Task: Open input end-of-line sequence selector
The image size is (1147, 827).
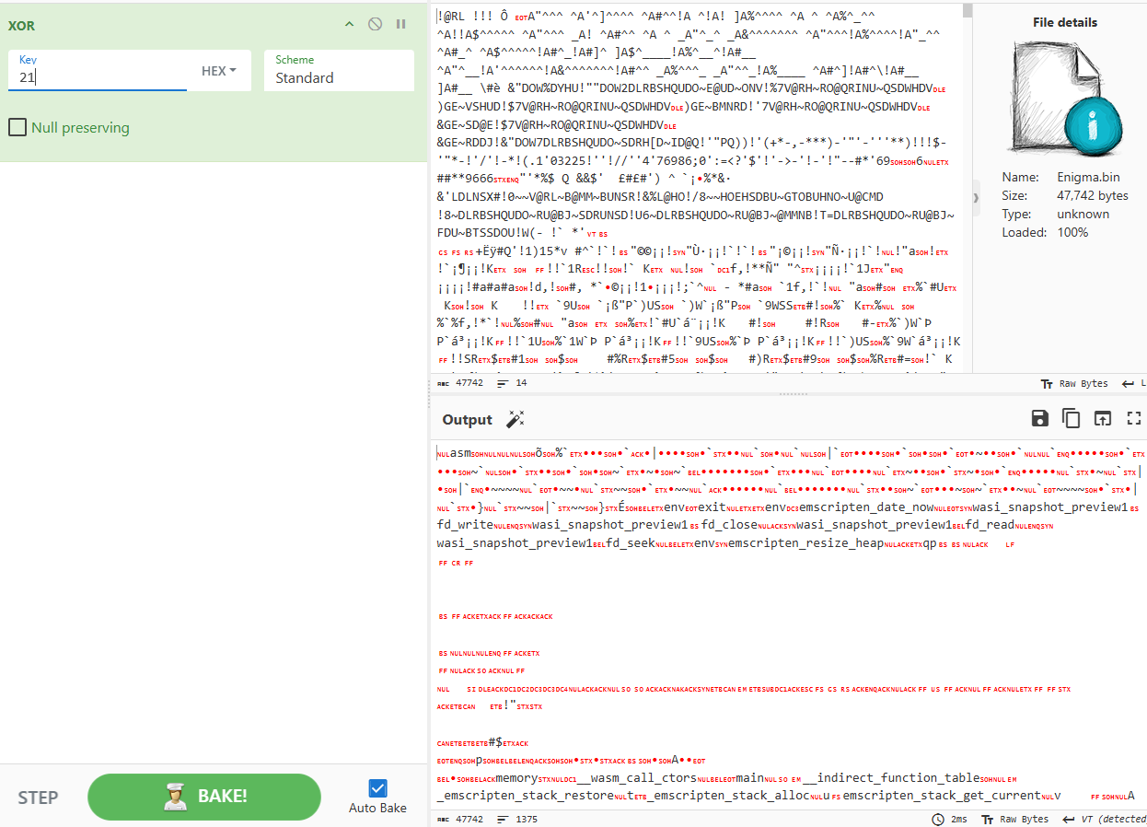Action: coord(1134,383)
